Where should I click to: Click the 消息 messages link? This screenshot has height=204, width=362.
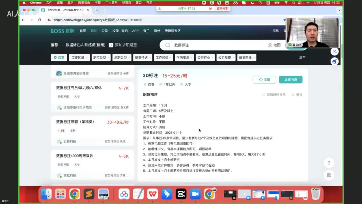tap(276, 31)
